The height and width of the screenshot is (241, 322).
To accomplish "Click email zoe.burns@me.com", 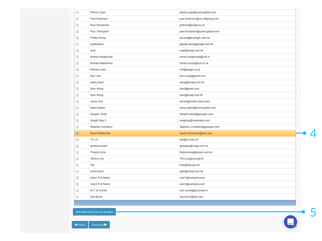I will (191, 197).
